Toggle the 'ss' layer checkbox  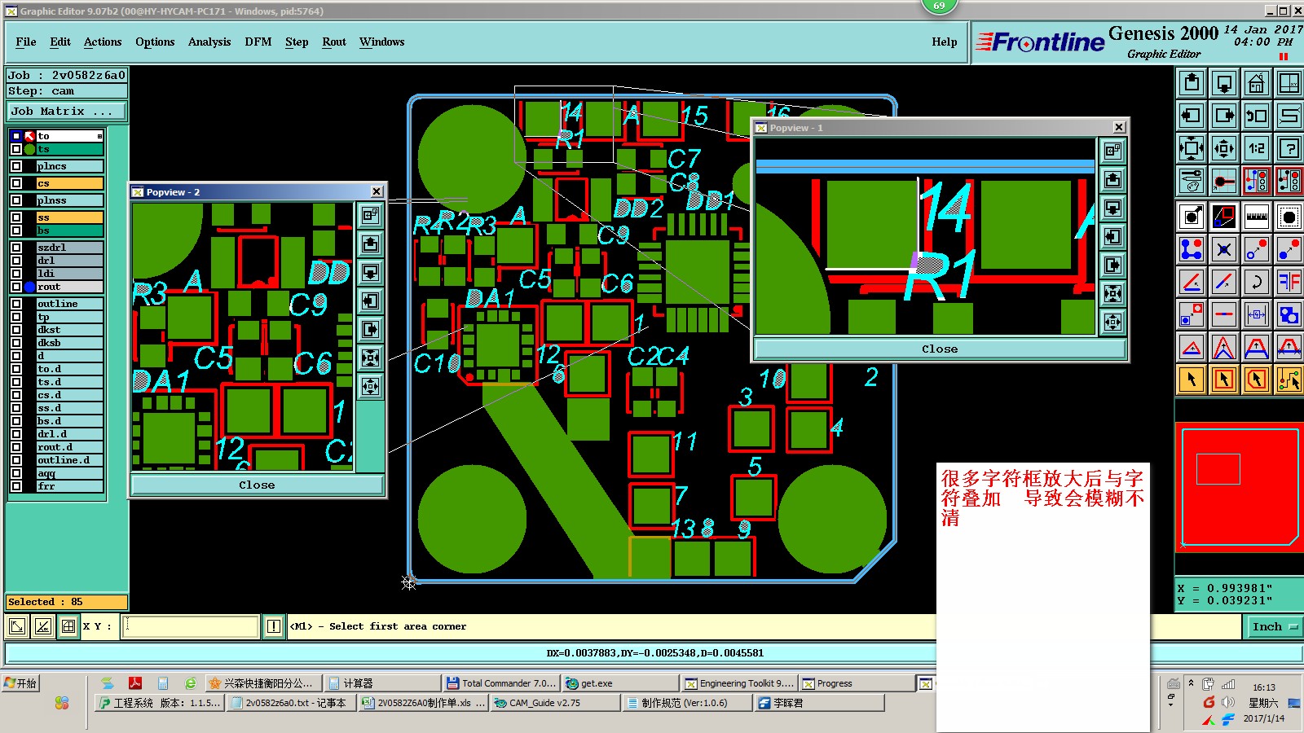(16, 217)
